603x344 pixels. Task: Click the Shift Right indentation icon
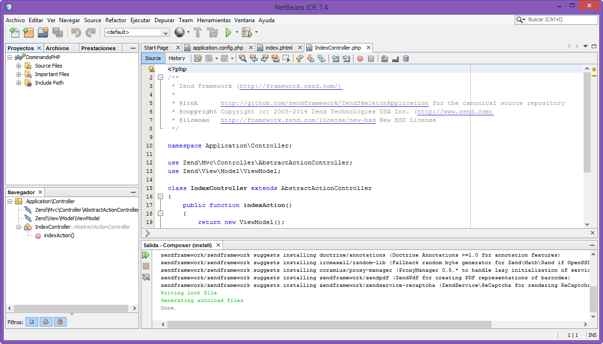(346, 58)
